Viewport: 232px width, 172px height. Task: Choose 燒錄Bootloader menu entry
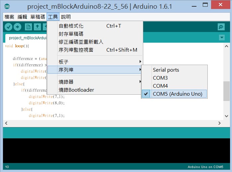pos(95,90)
